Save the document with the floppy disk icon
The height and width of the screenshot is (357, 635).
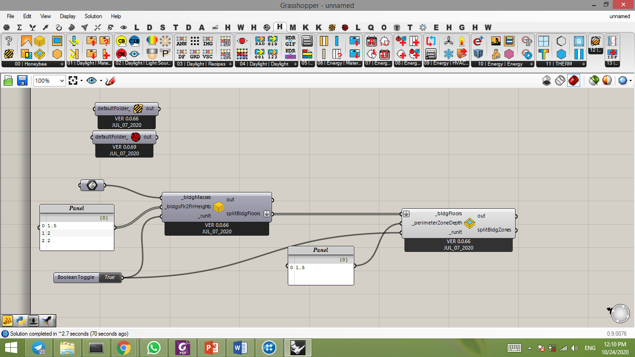[22, 80]
